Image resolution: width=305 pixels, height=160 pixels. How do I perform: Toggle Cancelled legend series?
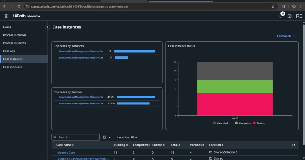(220, 123)
